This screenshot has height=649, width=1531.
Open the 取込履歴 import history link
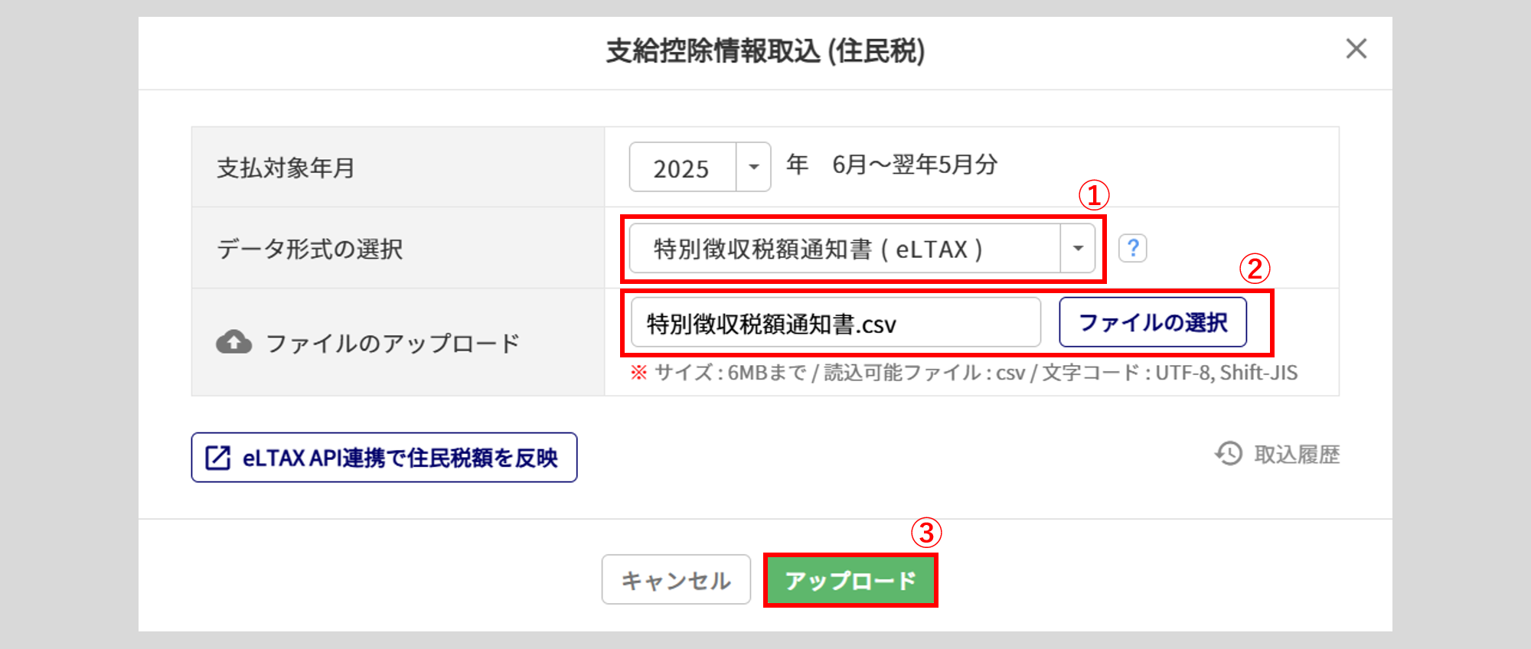coord(1296,455)
